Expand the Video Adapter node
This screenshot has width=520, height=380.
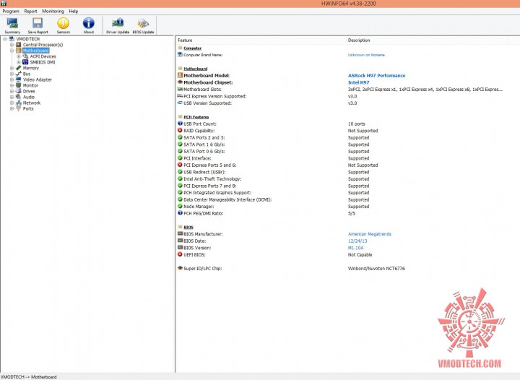tap(12, 79)
